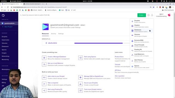Collapse the Discover sidebar section
The height and width of the screenshot is (98, 175).
tap(16, 66)
